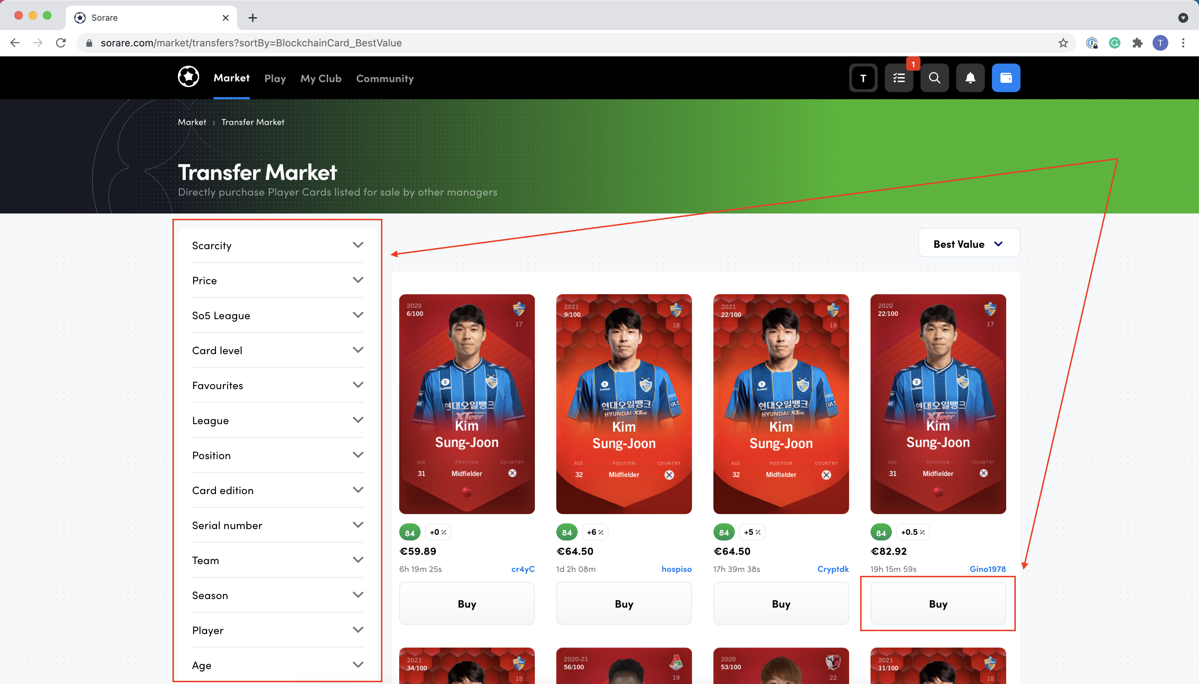Click the +6% bonus badge

click(x=595, y=532)
